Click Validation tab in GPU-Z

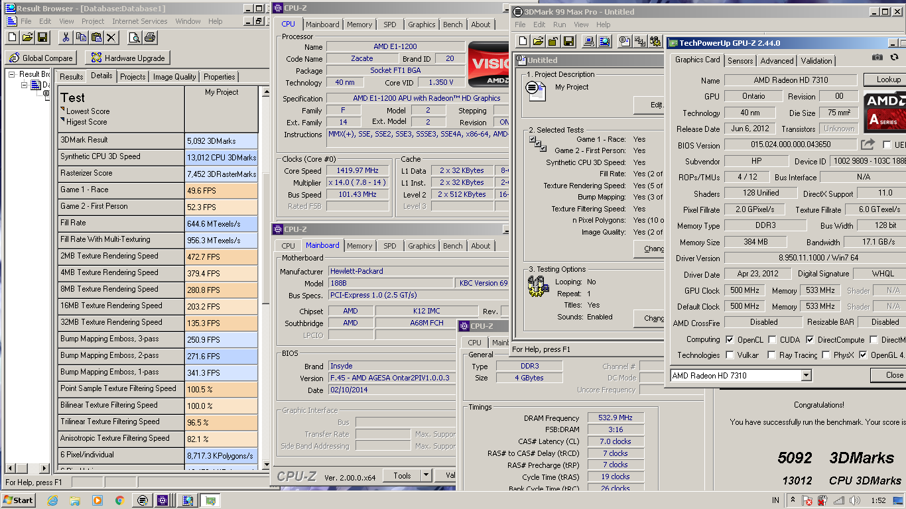(x=816, y=61)
